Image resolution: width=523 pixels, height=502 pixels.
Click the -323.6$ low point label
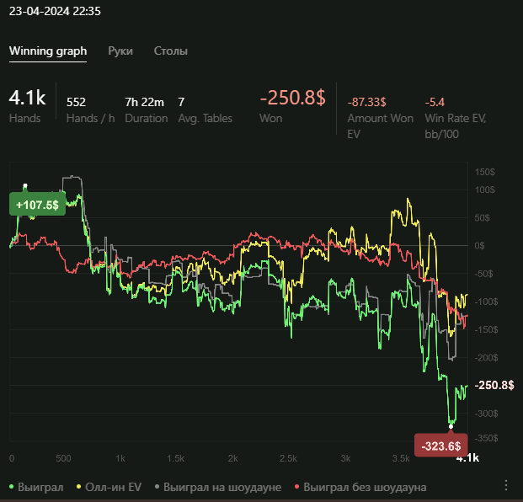(x=441, y=446)
